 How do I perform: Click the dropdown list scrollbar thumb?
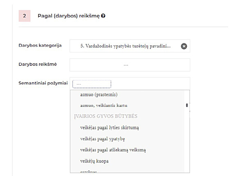187,105
